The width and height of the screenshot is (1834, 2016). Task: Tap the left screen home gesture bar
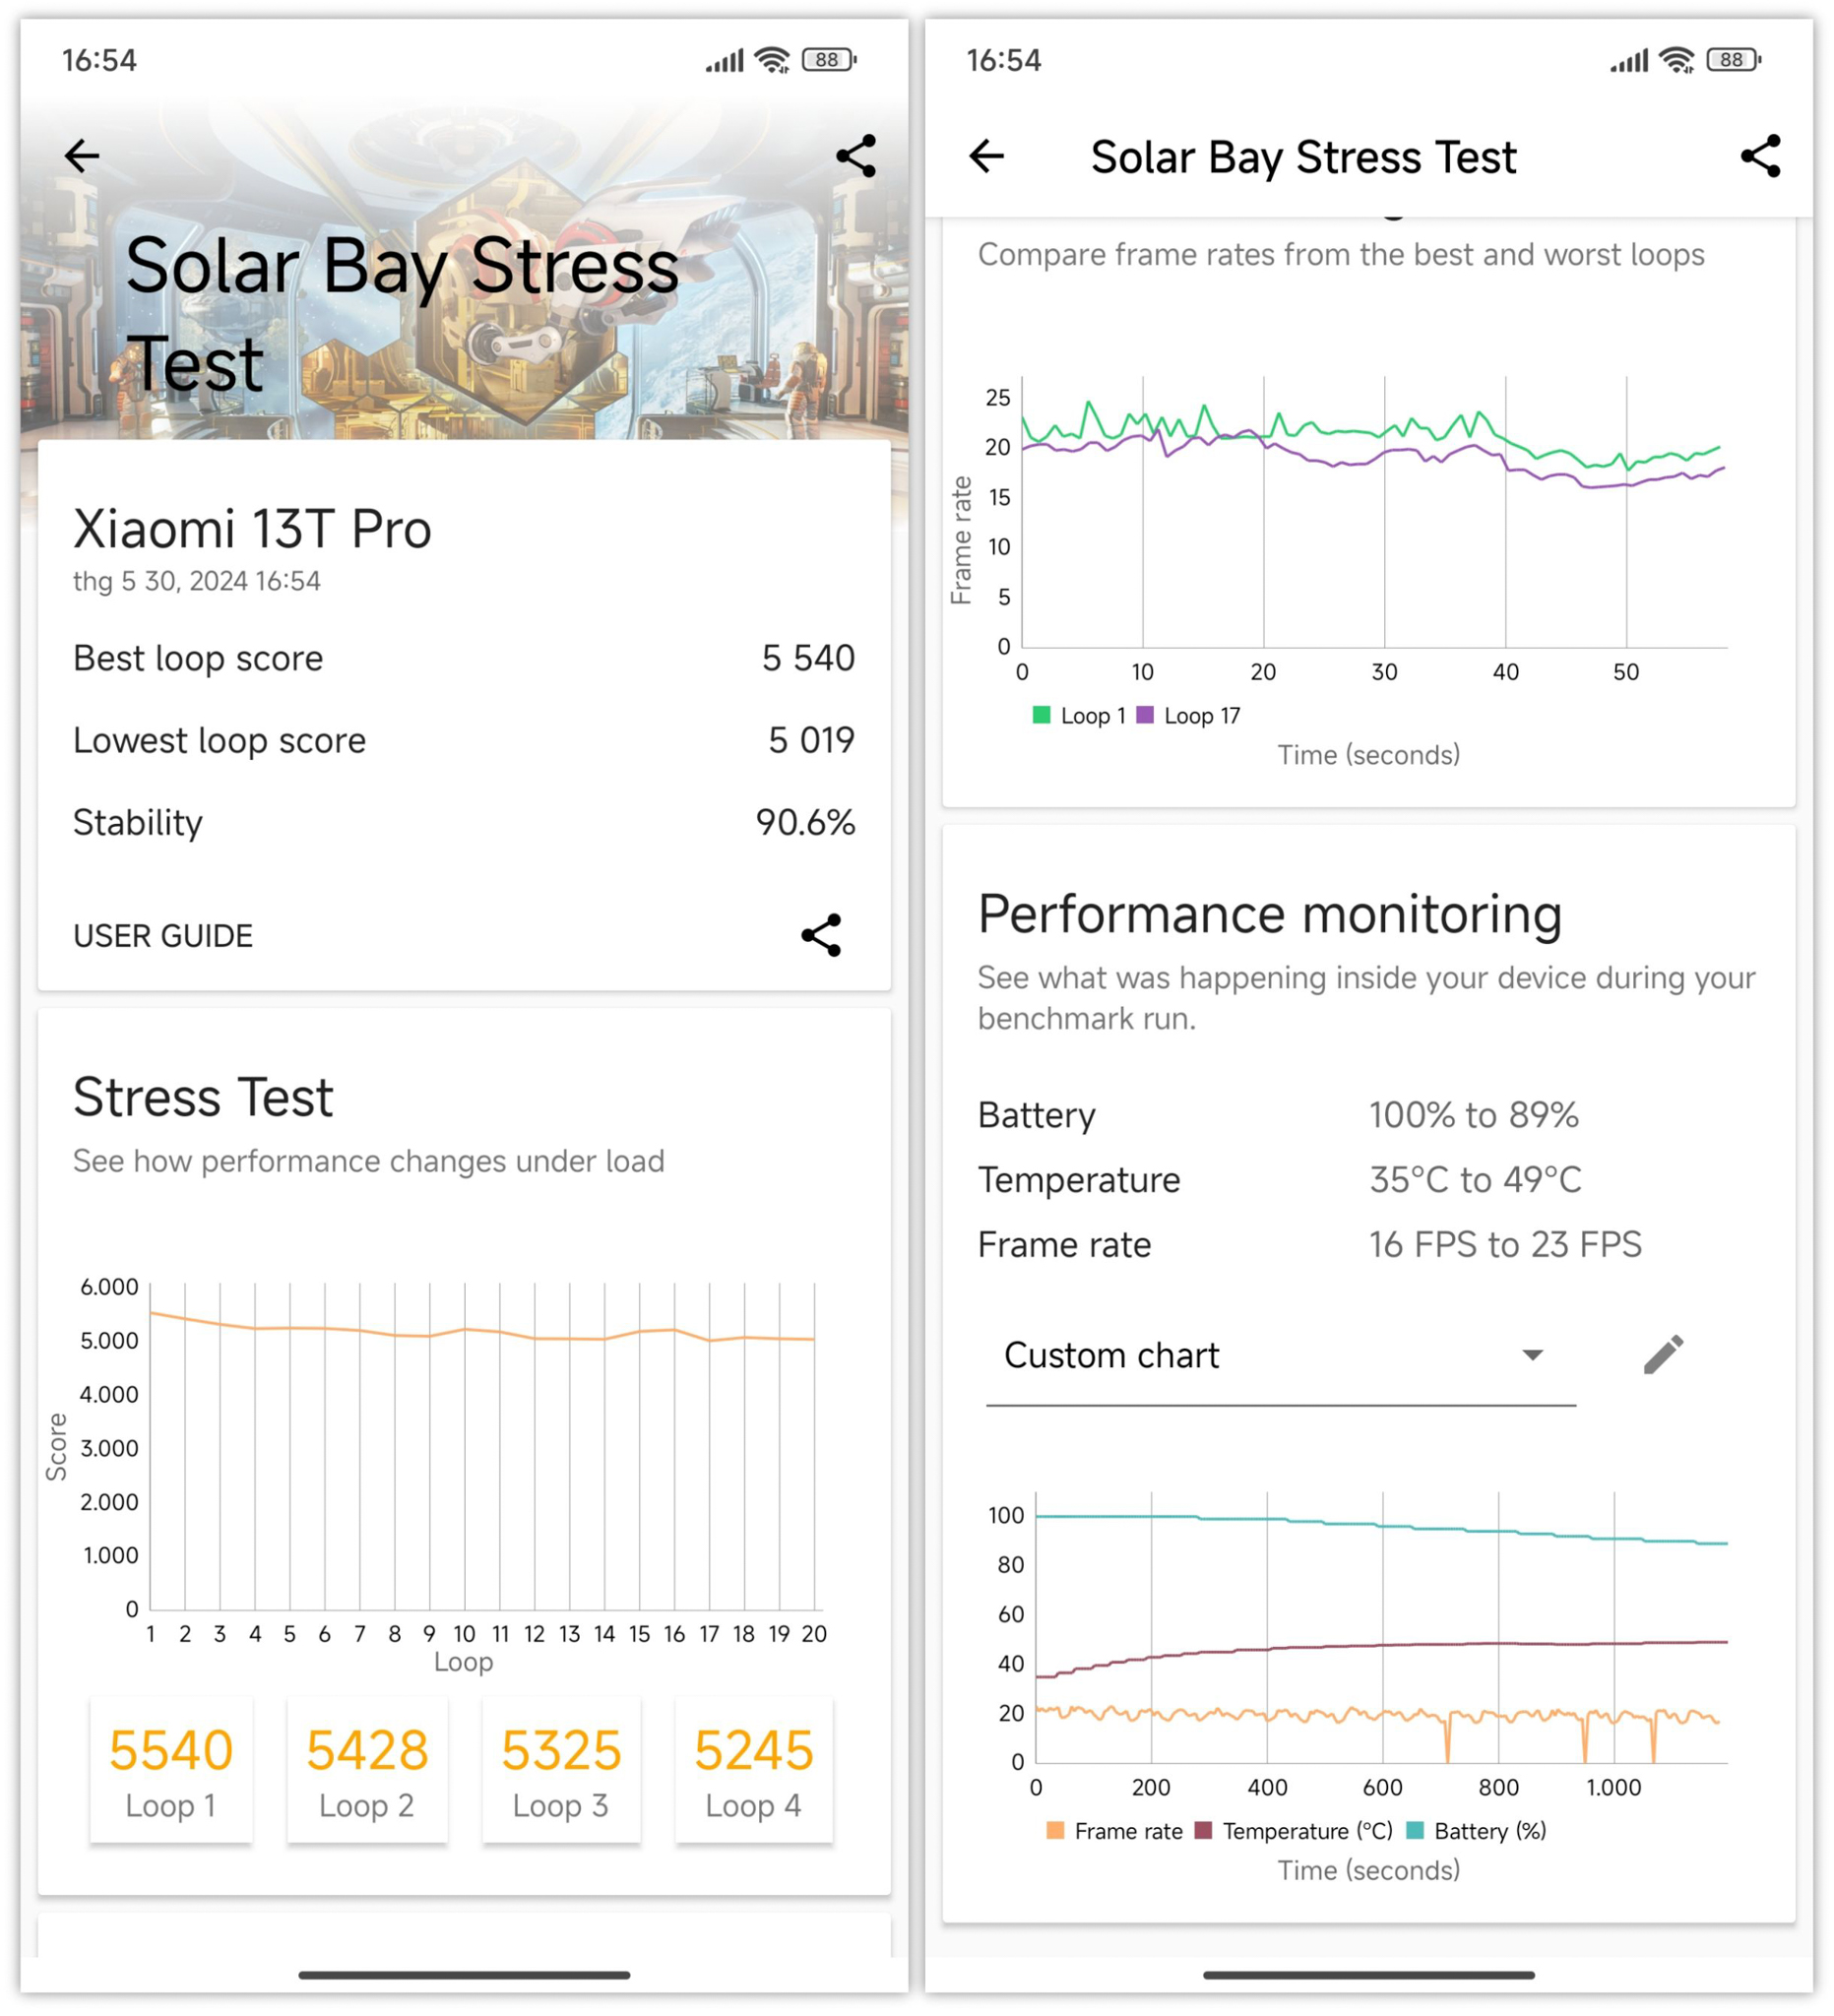click(464, 1975)
